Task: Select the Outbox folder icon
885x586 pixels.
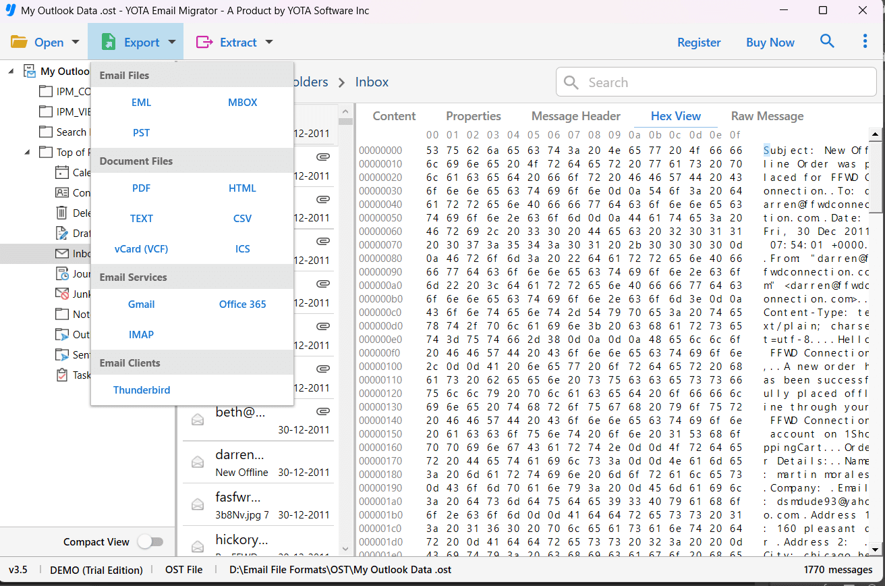Action: click(x=62, y=334)
